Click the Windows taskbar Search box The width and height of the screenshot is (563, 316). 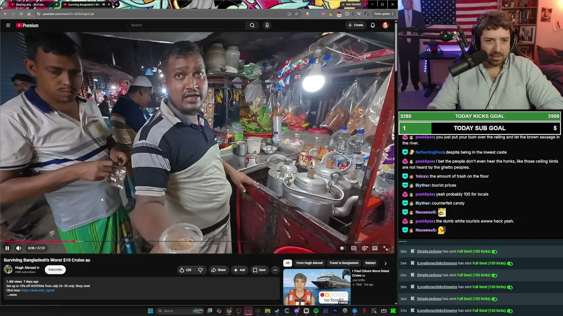180,311
